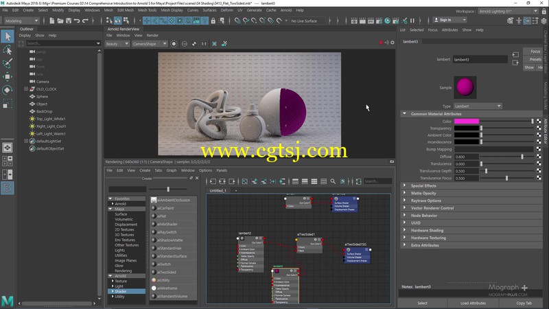Toggle snap to grids icon
This screenshot has width=549, height=309.
point(237,21)
